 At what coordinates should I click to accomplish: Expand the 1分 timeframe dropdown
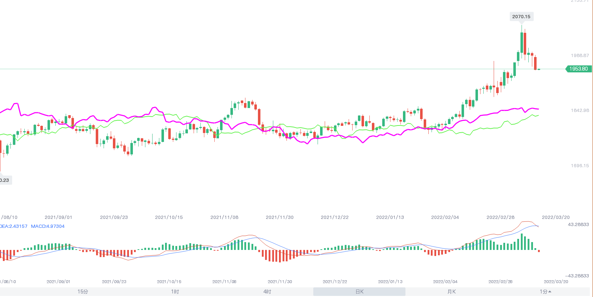(x=545, y=292)
